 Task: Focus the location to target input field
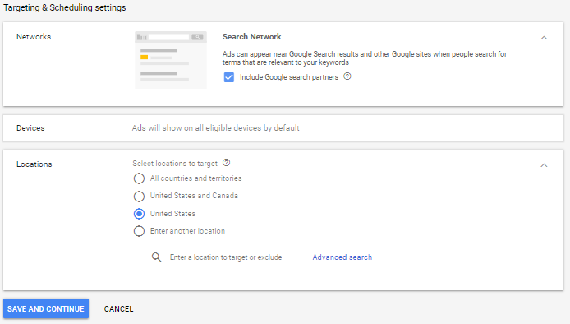[x=226, y=257]
